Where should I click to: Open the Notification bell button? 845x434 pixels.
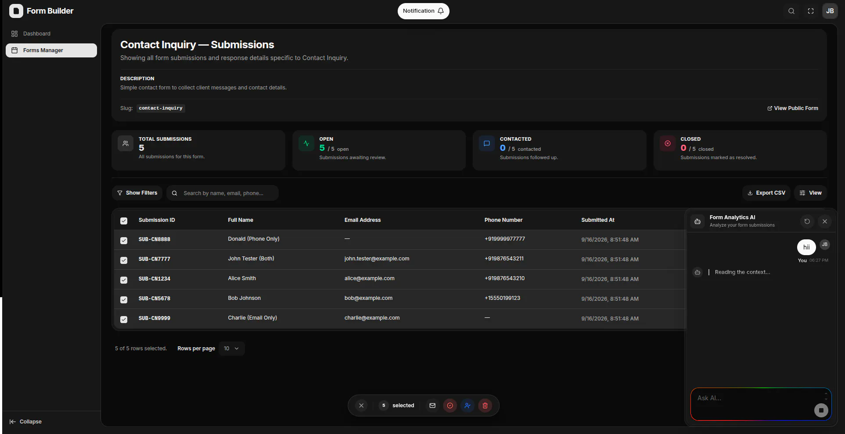click(423, 11)
